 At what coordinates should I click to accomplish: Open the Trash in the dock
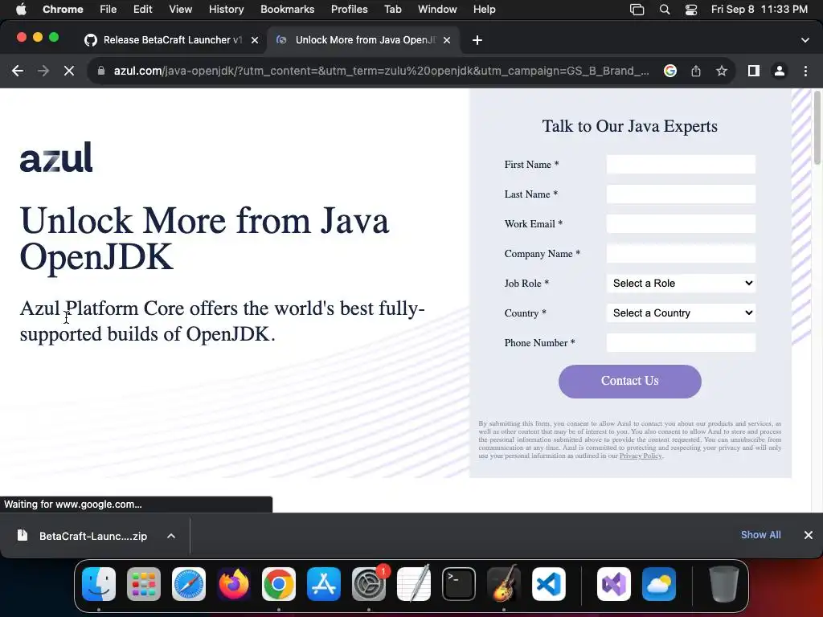tap(724, 584)
